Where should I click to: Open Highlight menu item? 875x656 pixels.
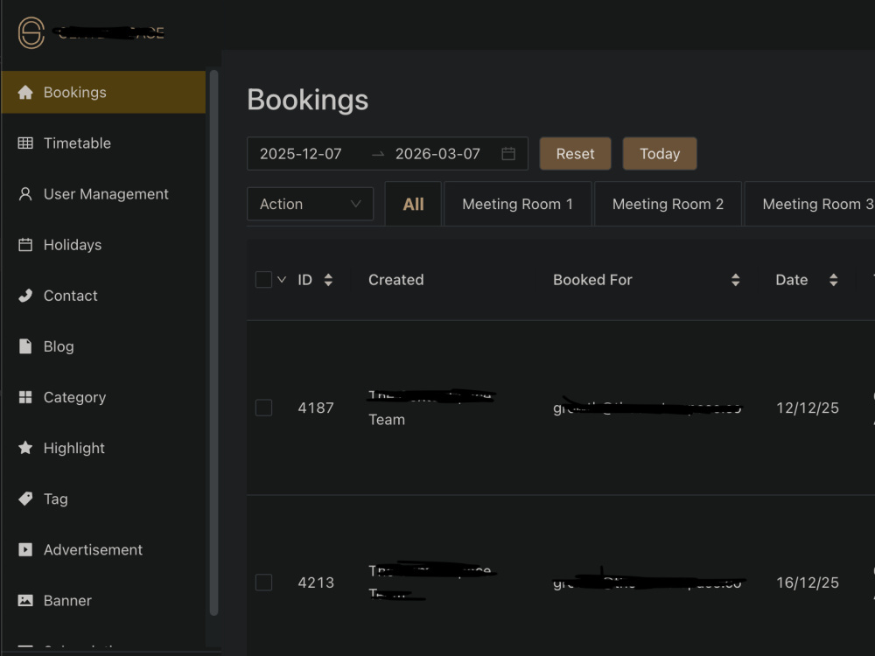(x=104, y=447)
